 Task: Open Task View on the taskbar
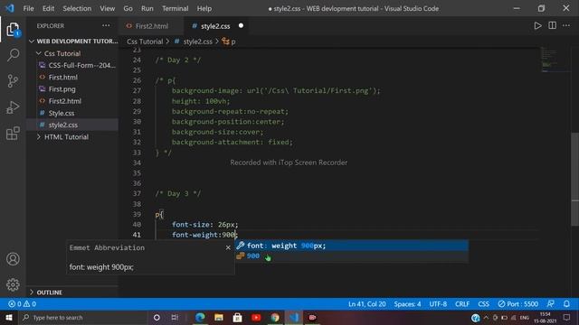(x=175, y=317)
